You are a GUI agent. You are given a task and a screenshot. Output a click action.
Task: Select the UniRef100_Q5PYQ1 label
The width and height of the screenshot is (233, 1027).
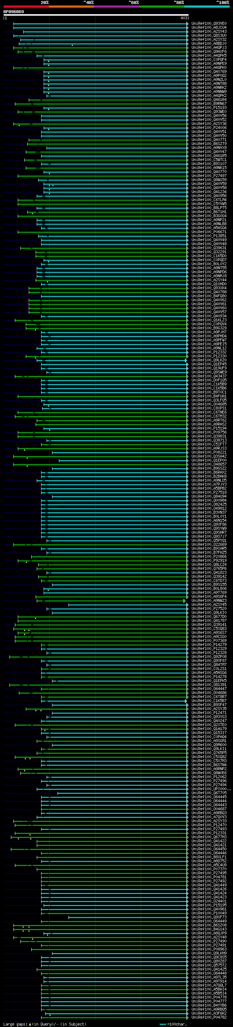[209, 541]
